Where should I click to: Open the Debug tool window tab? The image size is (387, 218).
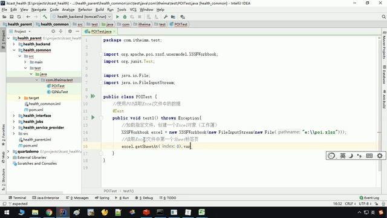point(144,198)
